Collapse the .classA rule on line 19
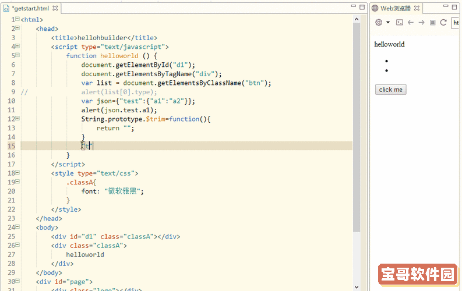462x291 pixels. 17,182
